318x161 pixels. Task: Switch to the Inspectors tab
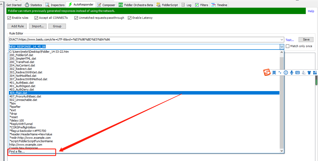click(x=55, y=5)
